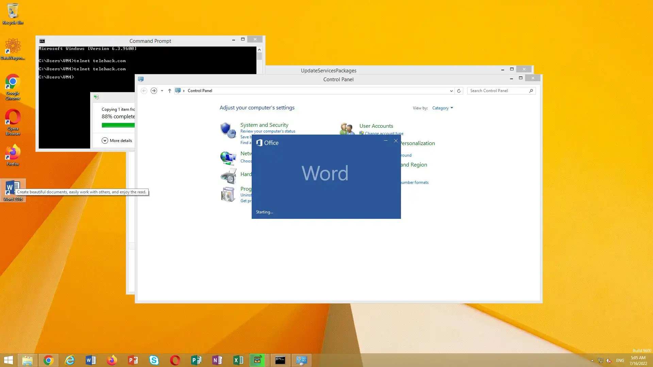Click Review your computer's status
This screenshot has height=367, width=653.
267,131
